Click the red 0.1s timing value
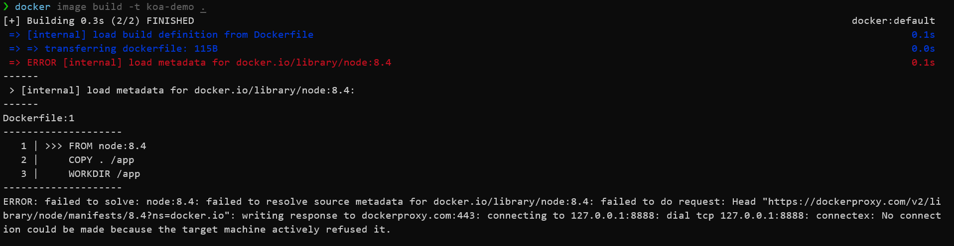 coord(923,63)
